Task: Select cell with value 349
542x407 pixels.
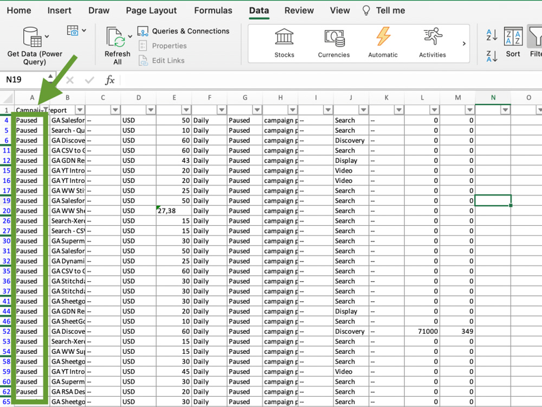Action: click(457, 331)
